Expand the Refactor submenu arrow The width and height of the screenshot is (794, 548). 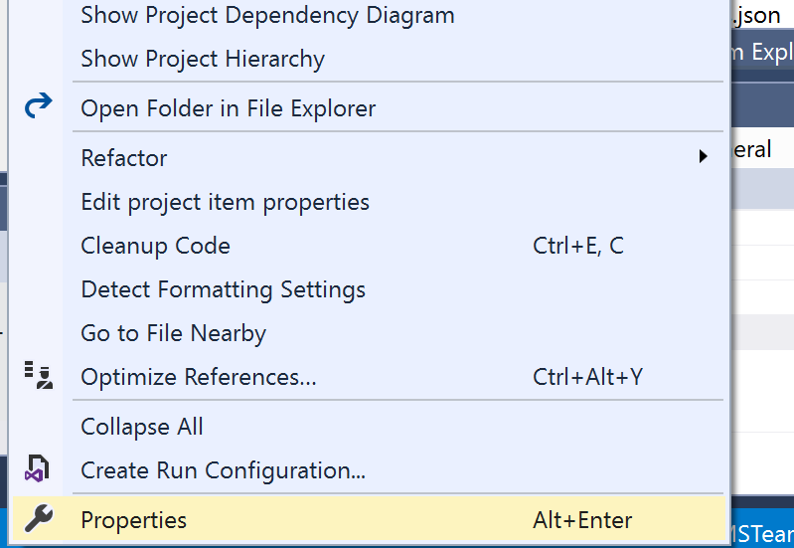703,157
